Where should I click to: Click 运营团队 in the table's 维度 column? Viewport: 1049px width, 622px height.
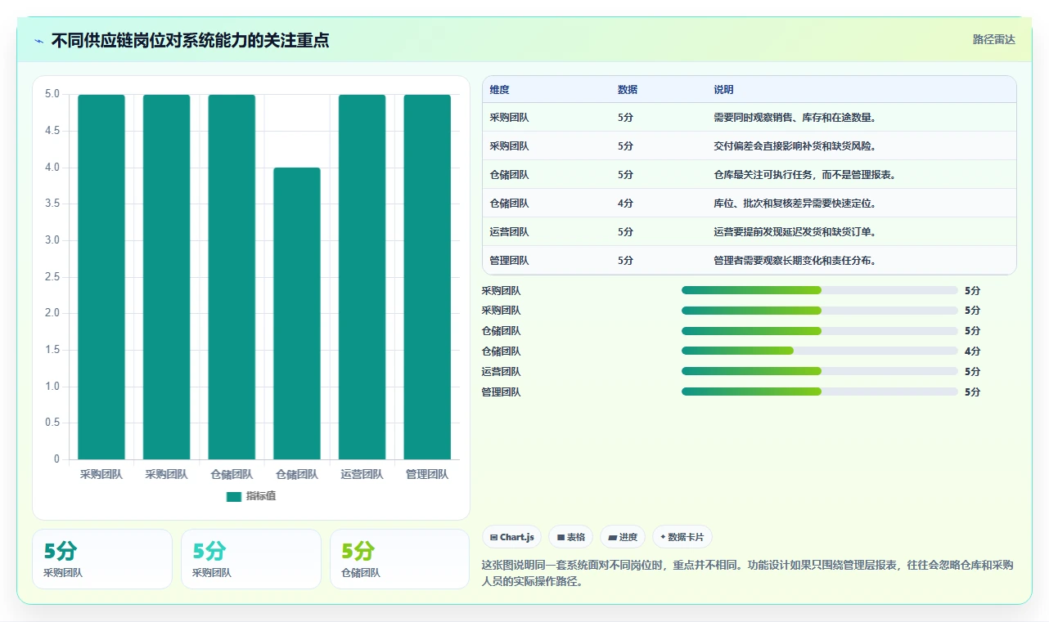coord(510,232)
